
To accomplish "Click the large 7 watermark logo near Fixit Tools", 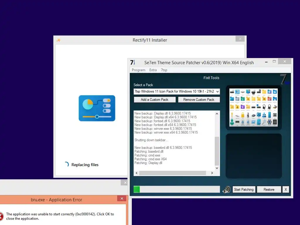I will pyautogui.click(x=284, y=79).
